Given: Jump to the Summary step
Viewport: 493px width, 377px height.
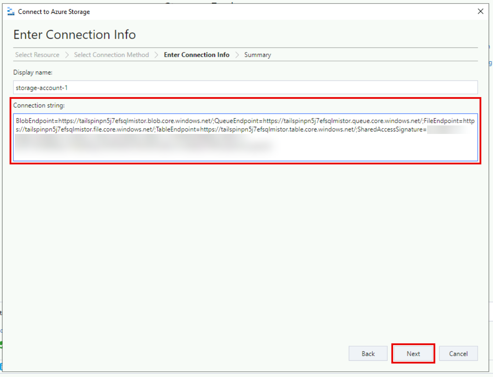Looking at the screenshot, I should 257,55.
